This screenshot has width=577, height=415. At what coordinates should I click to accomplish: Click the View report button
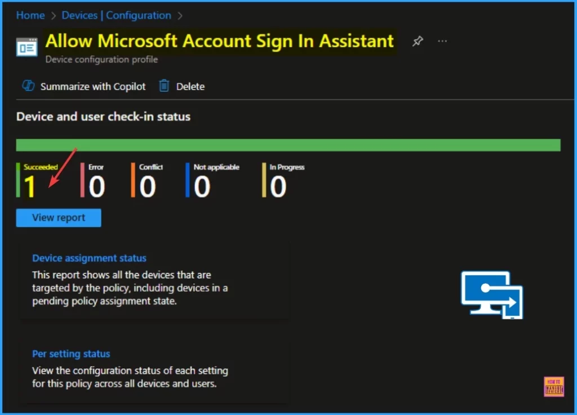point(59,217)
